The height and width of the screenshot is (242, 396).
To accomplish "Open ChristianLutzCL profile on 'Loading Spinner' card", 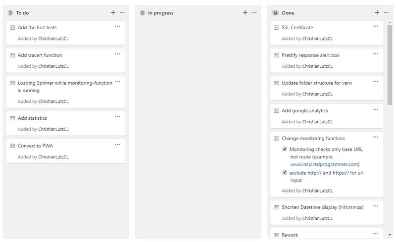I will click(53, 101).
